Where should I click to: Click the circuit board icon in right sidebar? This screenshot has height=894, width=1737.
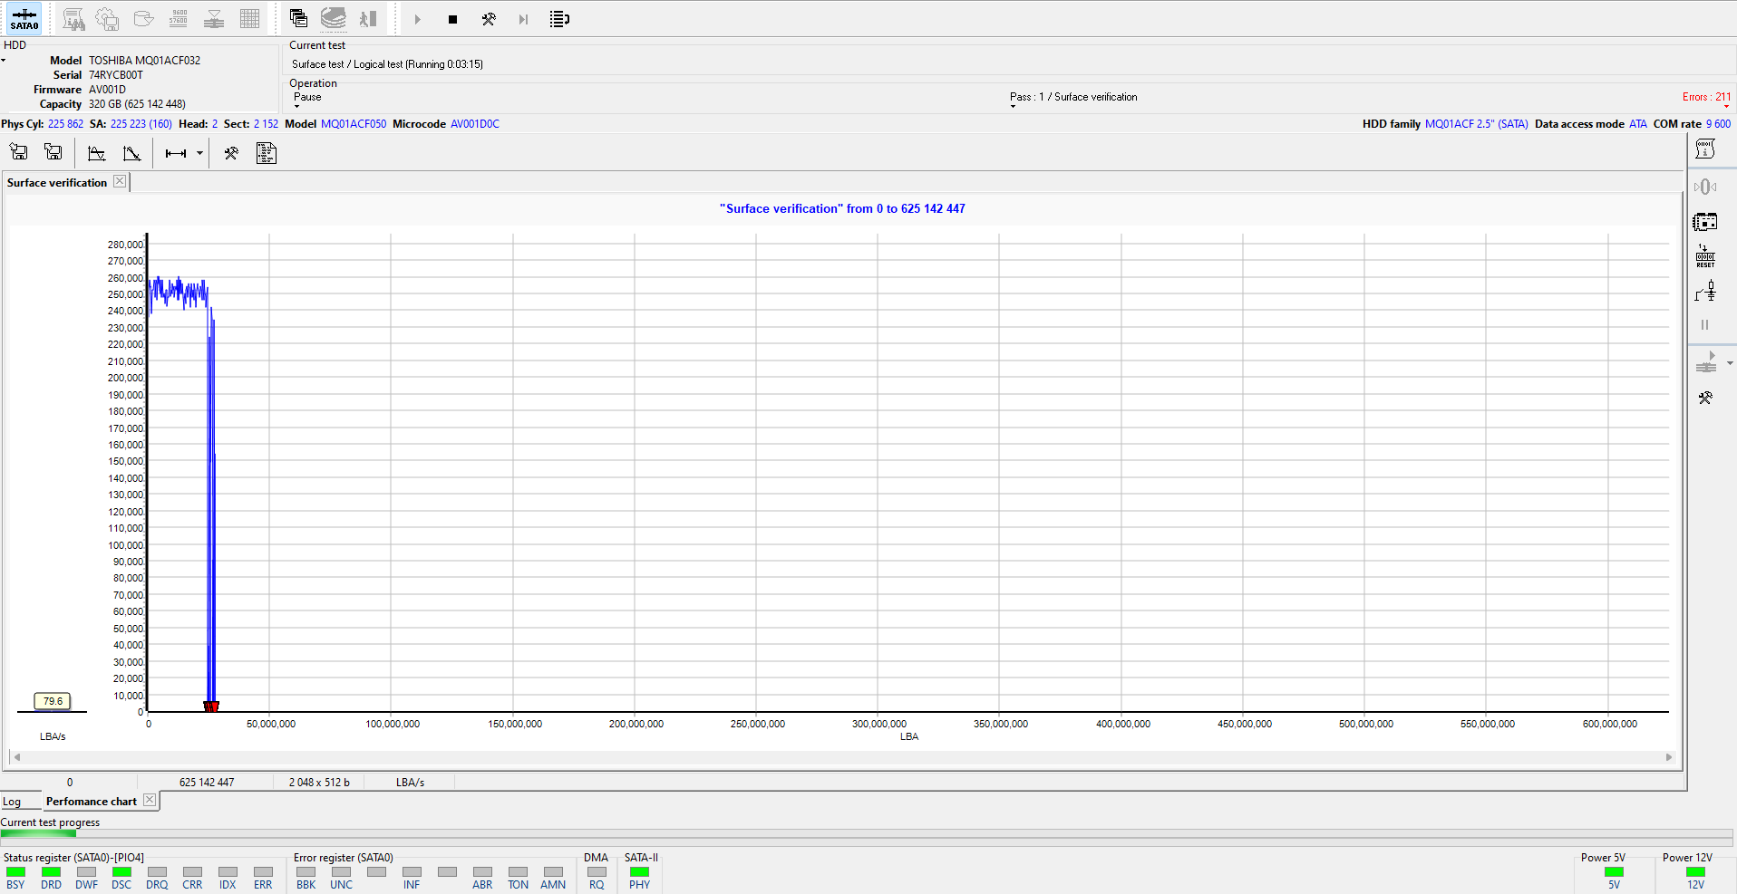[x=1705, y=222]
